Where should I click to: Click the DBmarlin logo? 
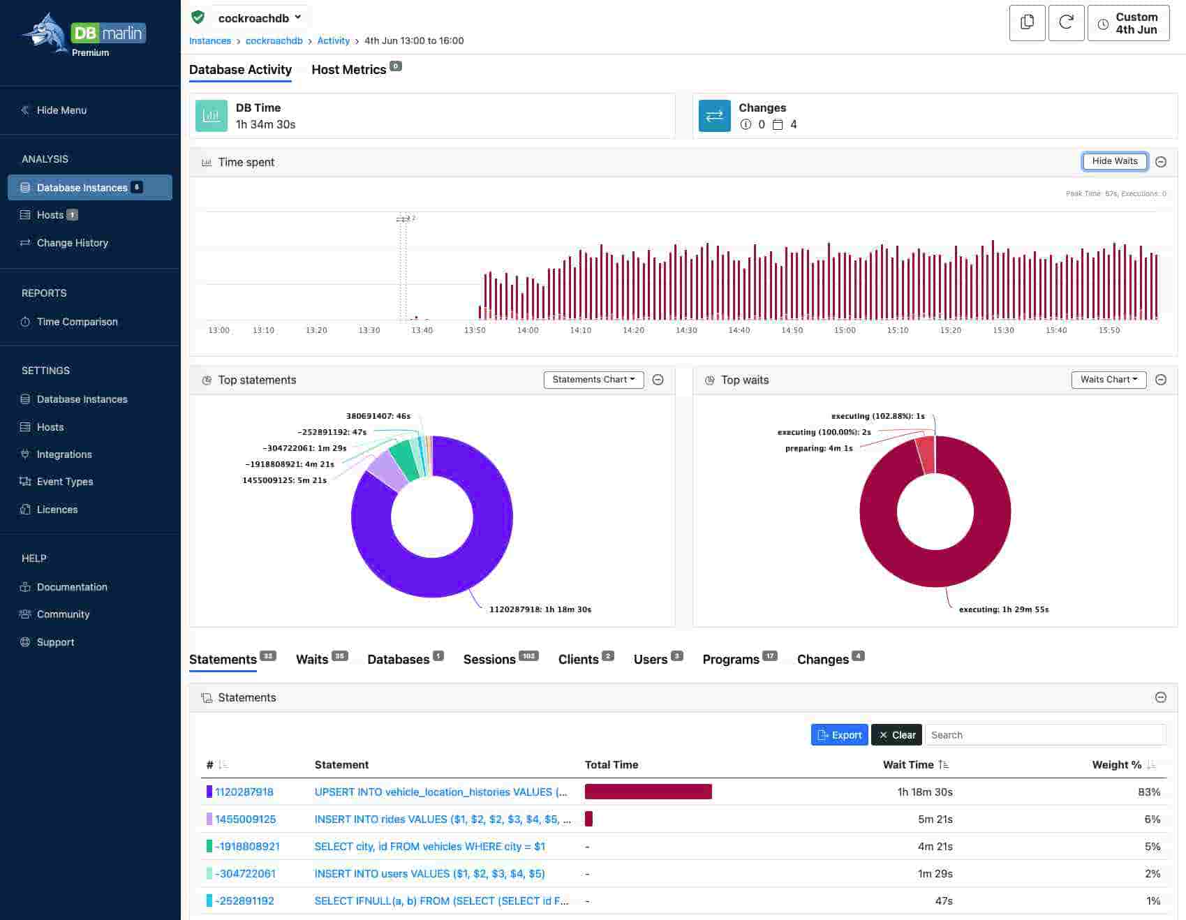coord(84,34)
